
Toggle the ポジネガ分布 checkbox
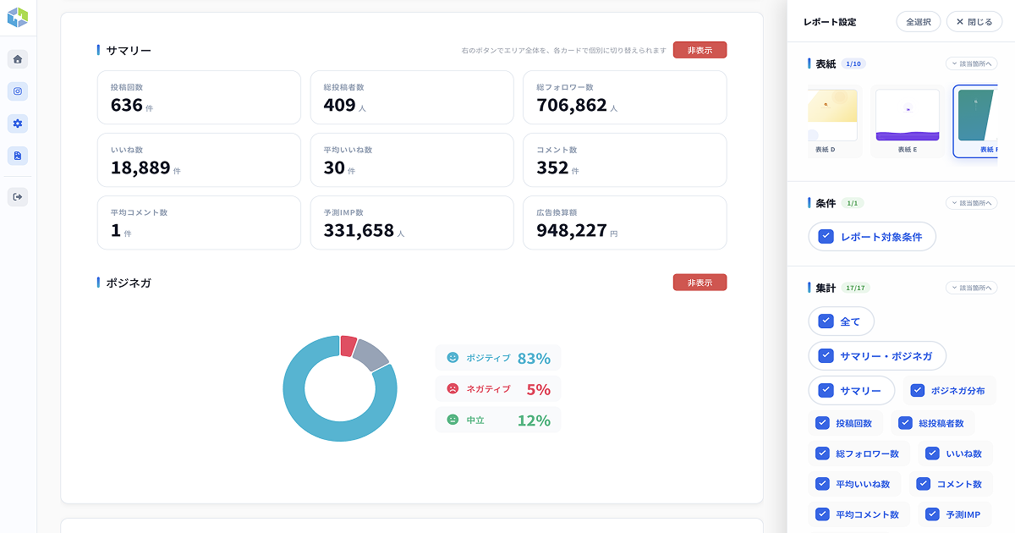tap(917, 391)
